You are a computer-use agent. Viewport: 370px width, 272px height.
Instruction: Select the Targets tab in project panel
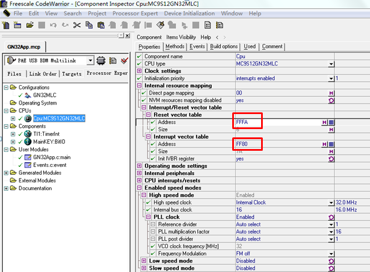[x=72, y=74]
